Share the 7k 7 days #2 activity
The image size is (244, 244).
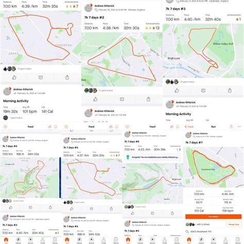coord(148,99)
